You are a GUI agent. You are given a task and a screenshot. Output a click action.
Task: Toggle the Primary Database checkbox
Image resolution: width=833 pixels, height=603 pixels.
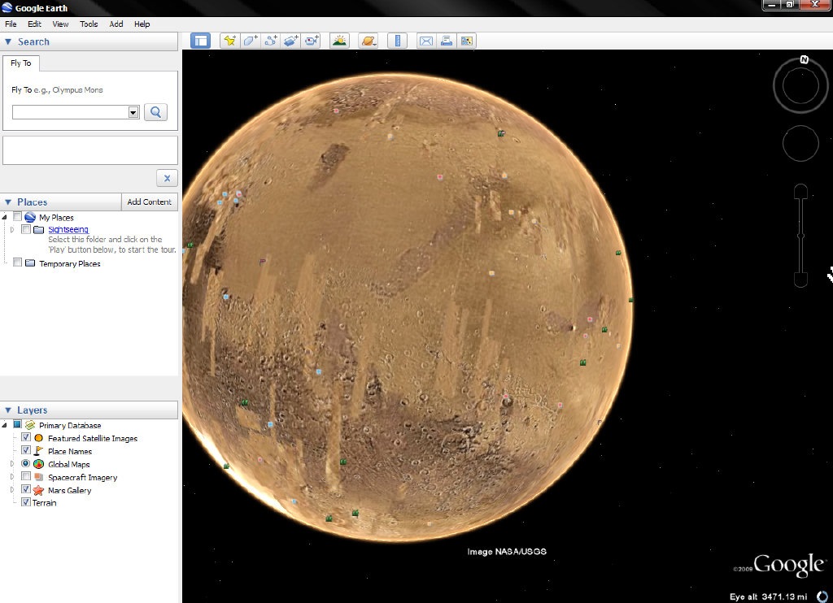[x=18, y=424]
